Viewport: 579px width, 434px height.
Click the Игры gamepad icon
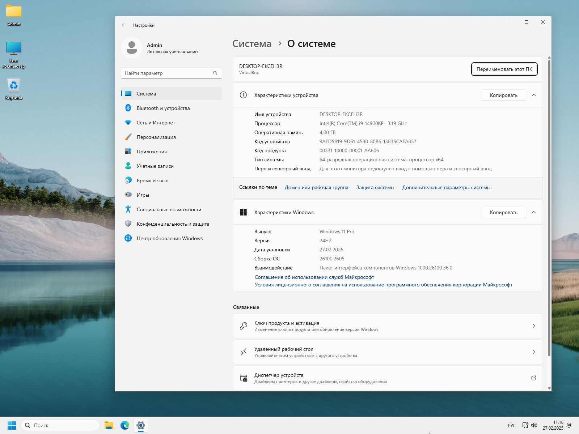(x=128, y=195)
